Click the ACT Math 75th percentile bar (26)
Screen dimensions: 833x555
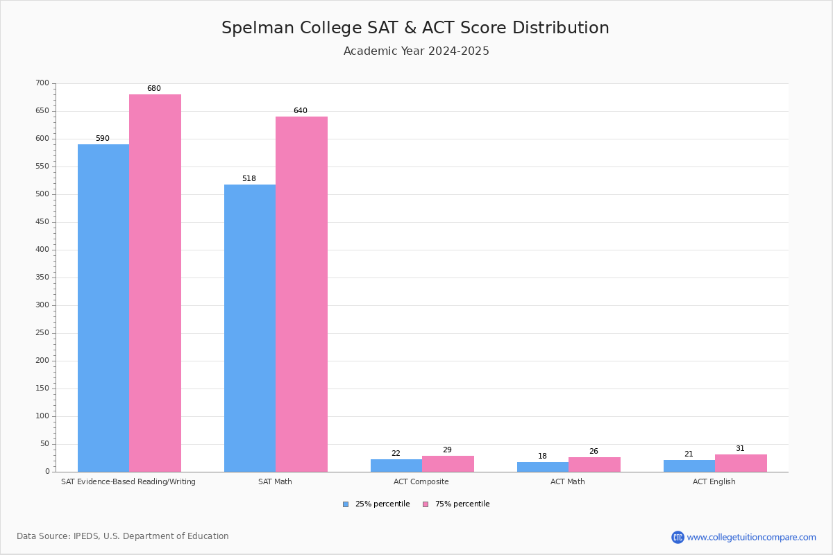point(594,465)
